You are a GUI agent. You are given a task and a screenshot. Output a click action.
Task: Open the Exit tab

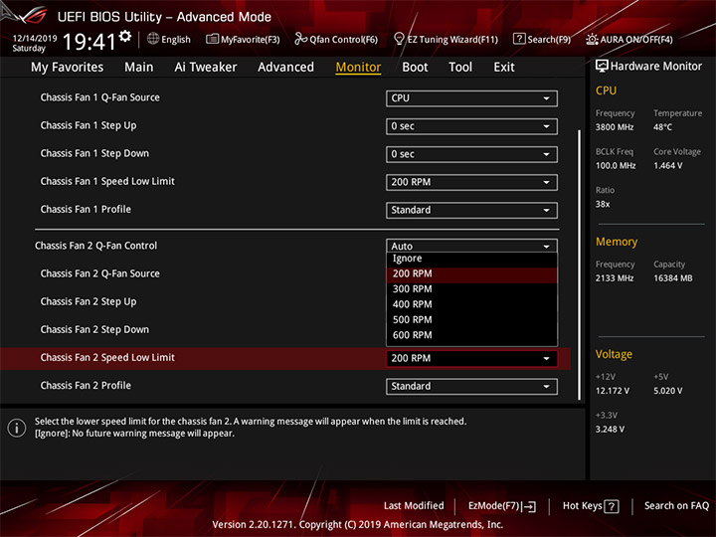point(504,68)
